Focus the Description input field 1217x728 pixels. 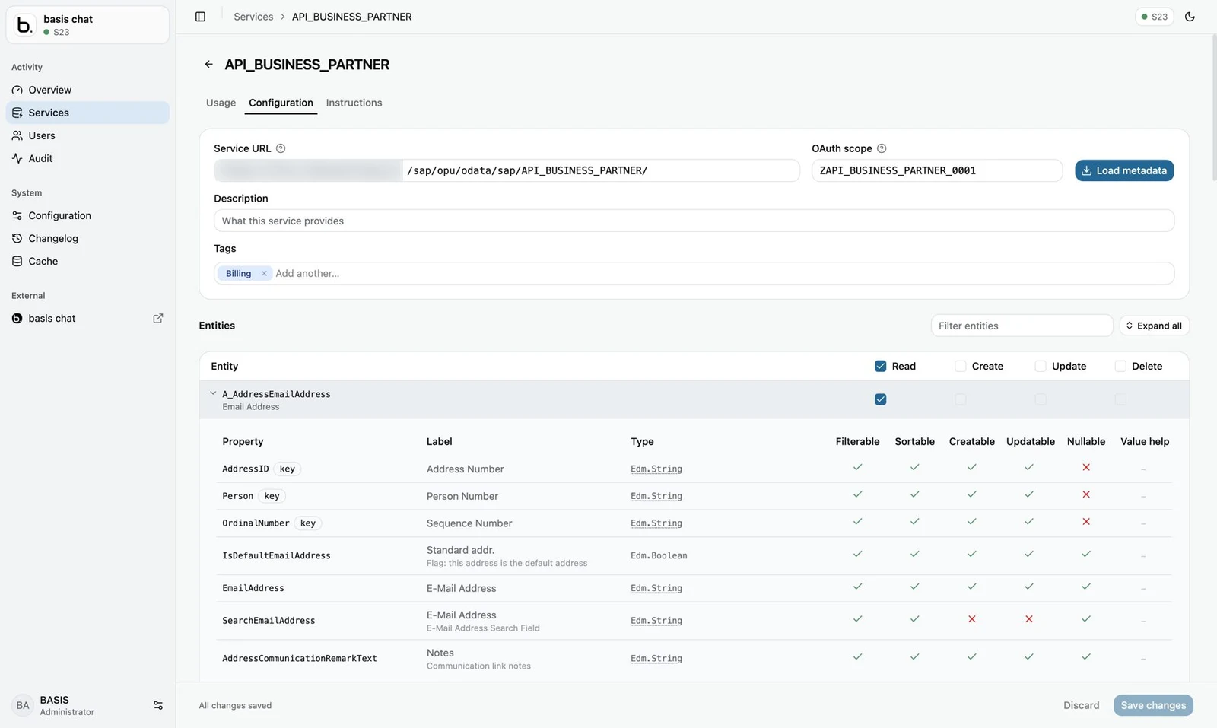(694, 221)
